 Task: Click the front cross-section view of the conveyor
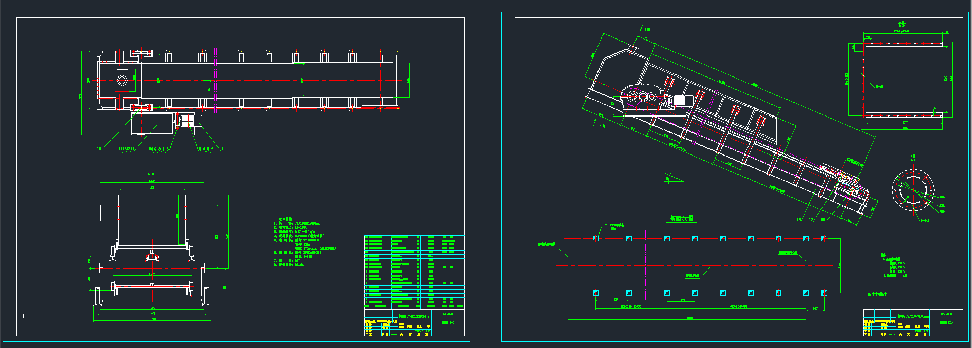[152, 243]
